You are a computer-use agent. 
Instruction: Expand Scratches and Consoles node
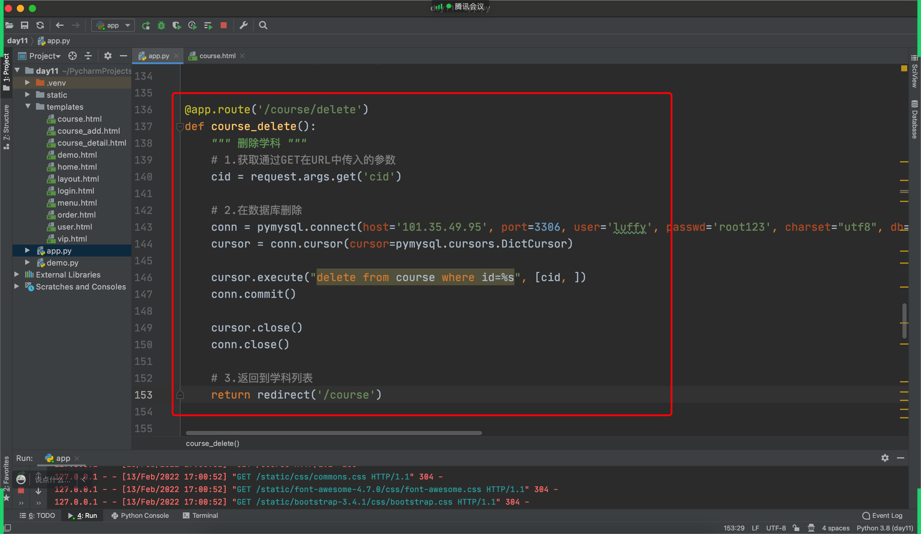pos(16,286)
